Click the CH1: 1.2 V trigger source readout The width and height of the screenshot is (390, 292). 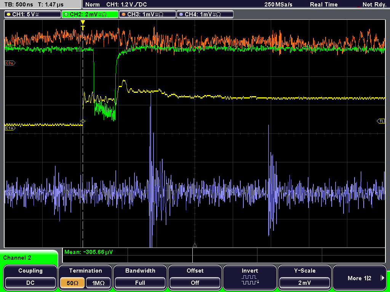pyautogui.click(x=126, y=5)
